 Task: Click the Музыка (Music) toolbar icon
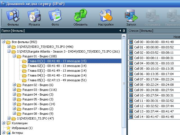click(x=34, y=17)
